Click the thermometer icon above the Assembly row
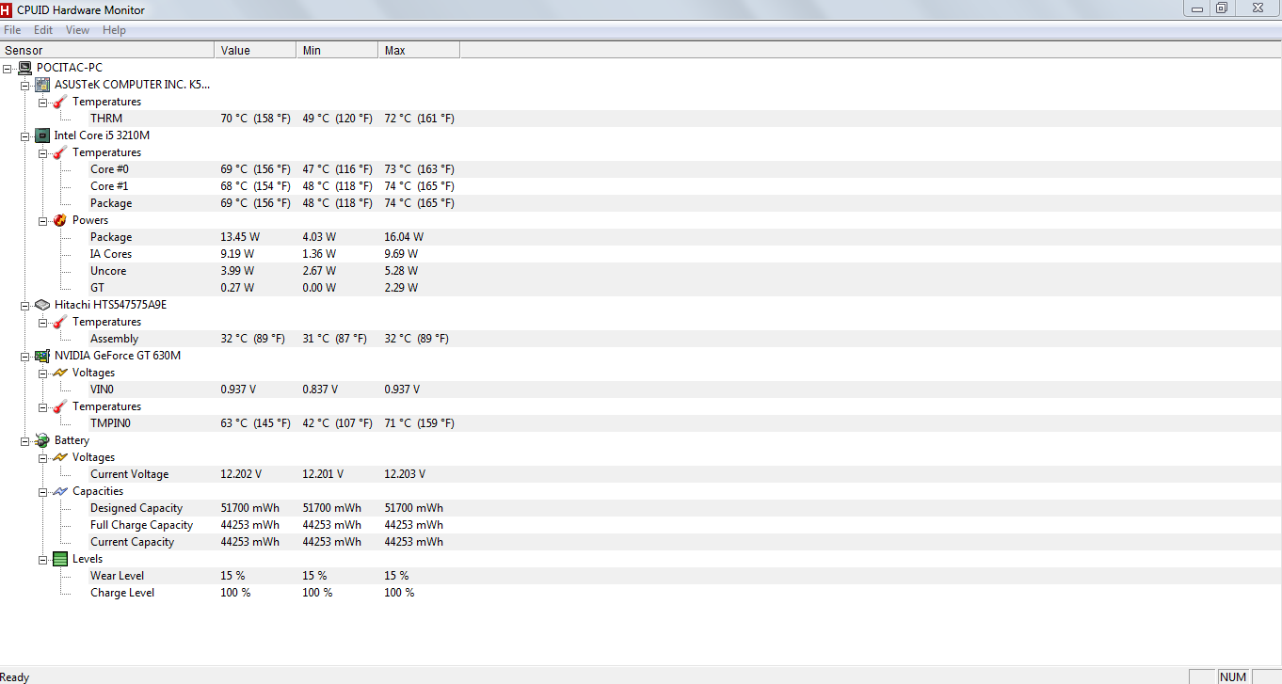1282x684 pixels. pos(60,322)
